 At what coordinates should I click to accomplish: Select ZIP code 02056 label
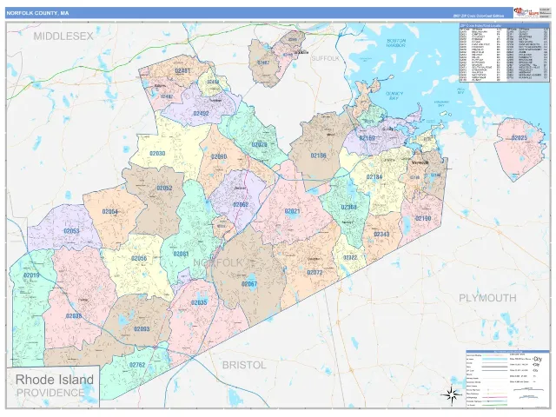pos(139,258)
